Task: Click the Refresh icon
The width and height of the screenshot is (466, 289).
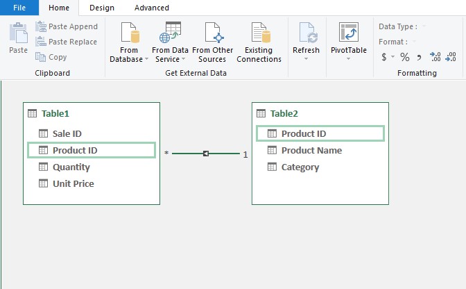Action: click(x=309, y=33)
